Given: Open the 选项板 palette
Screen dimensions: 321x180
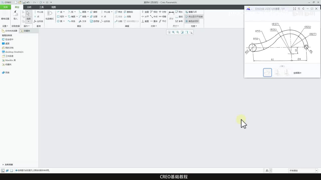Looking at the screenshot, I should point(95,21).
